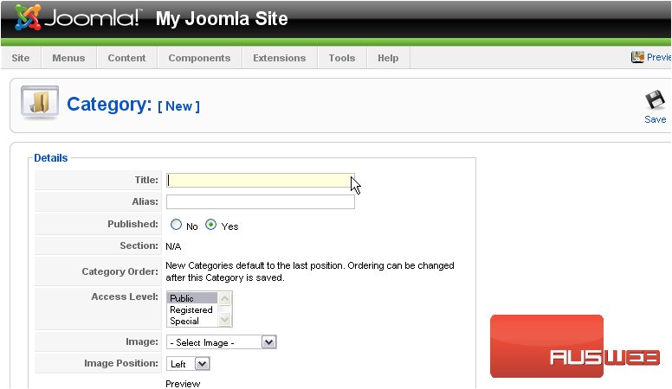Expand the Image Position dropdown
Screen dimensions: 672x389
point(188,364)
